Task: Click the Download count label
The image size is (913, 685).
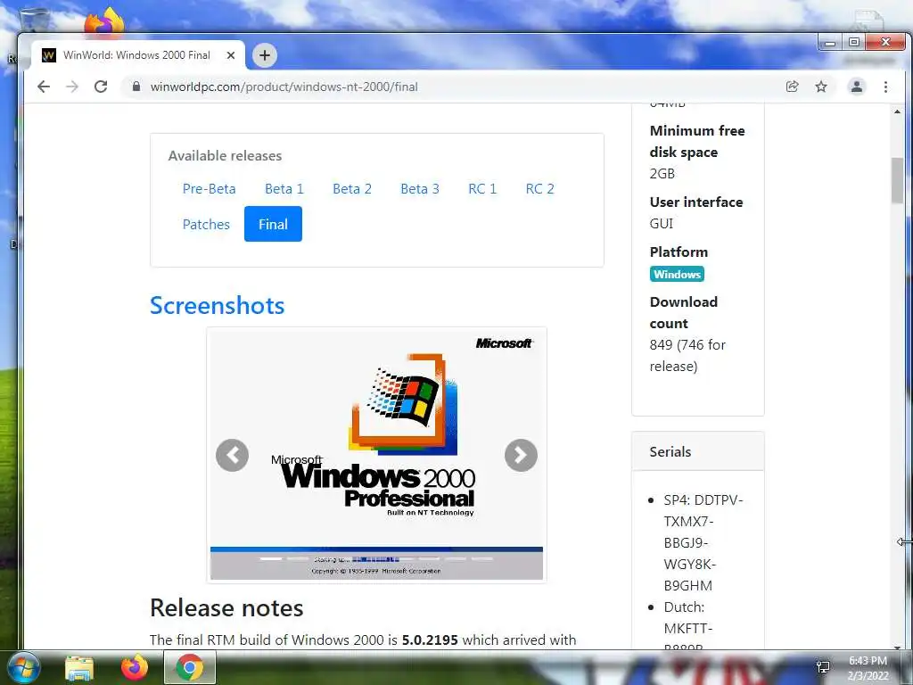Action: click(684, 312)
